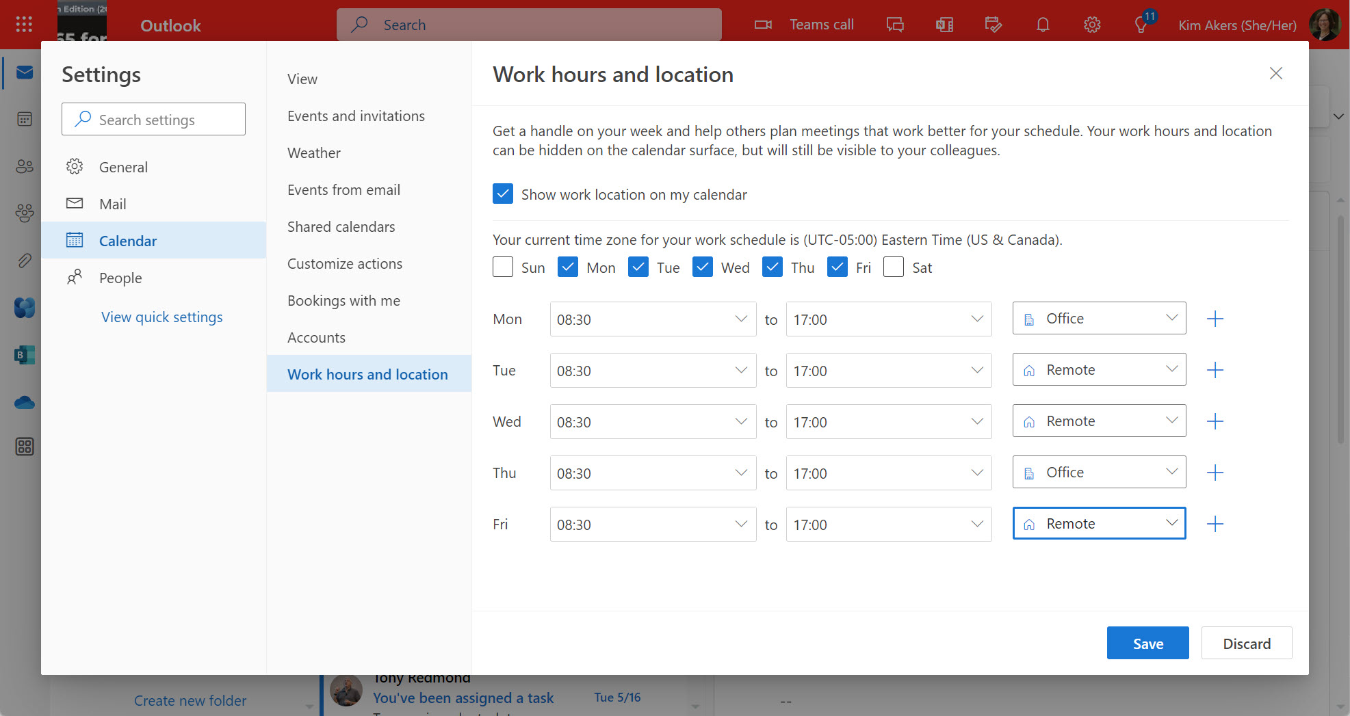
Task: Add another time slot for Friday
Action: click(1215, 524)
